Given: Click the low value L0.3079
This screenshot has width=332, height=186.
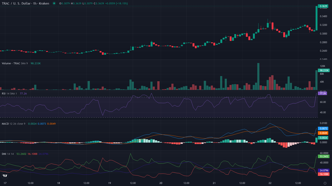Looking at the screenshot, I should 88,3.
